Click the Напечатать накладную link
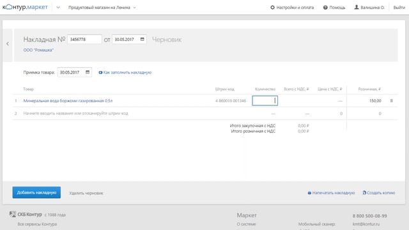The width and height of the screenshot is (409, 230). pyautogui.click(x=334, y=193)
